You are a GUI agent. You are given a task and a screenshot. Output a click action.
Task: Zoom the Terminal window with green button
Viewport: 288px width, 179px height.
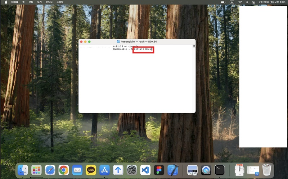coord(89,42)
